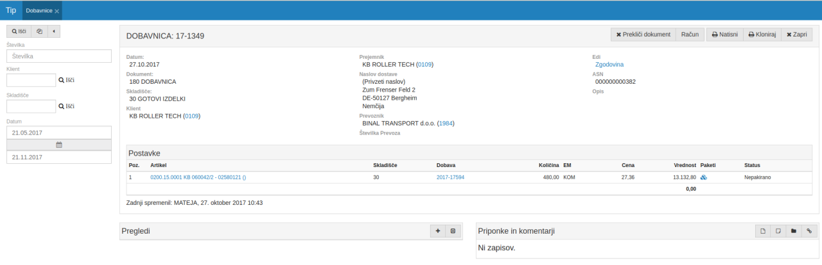Open Dobava link 2017-17594

[x=450, y=177]
